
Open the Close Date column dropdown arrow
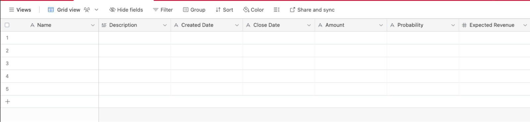click(x=309, y=25)
